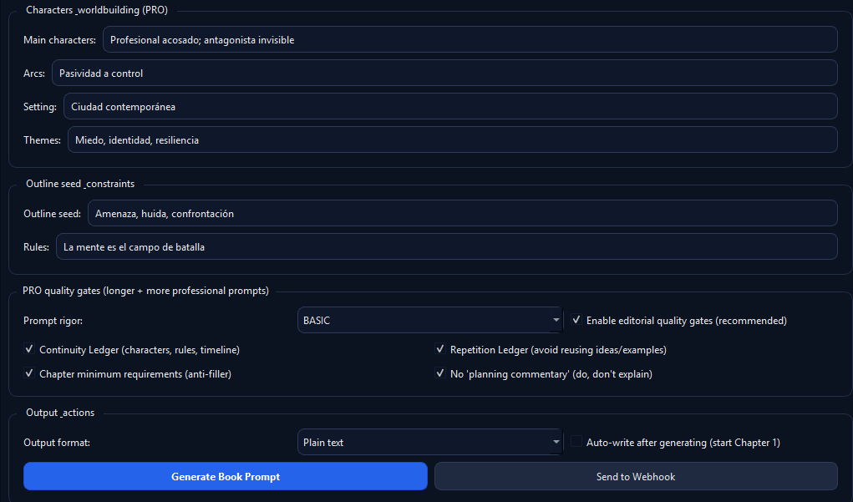Viewport: 853px width, 502px height.
Task: Select the PRO quality gates section heading
Action: pos(145,291)
